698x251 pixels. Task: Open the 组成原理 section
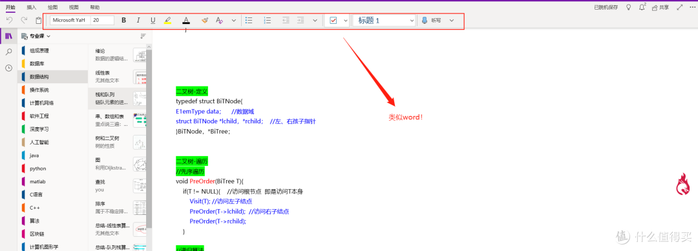[52, 50]
